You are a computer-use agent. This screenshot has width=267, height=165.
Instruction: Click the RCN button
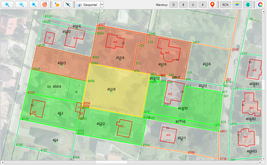coord(225,5)
